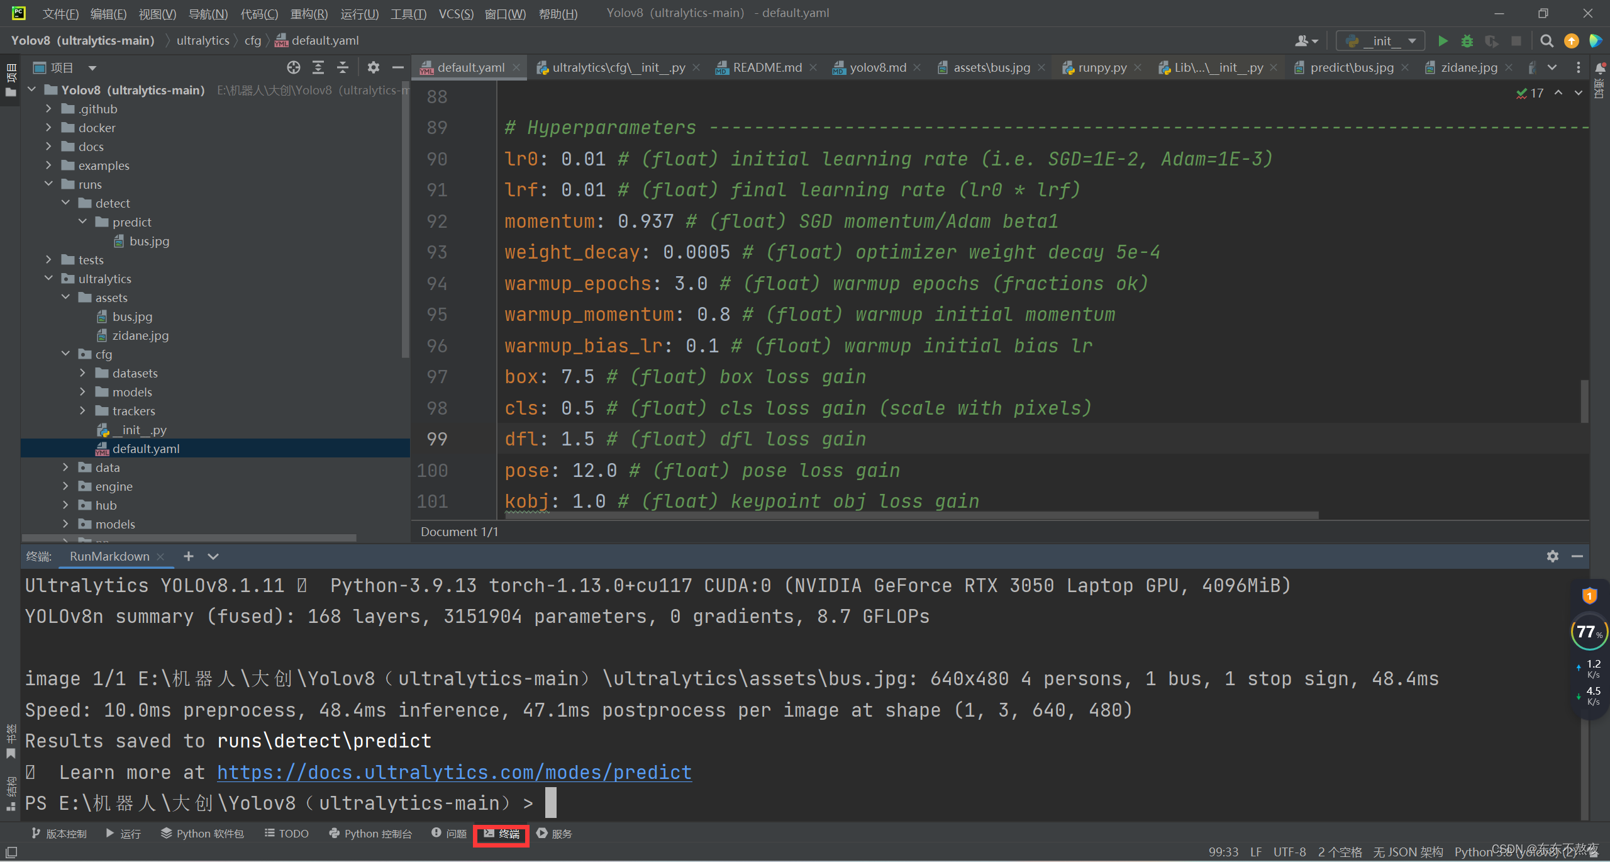Switch to README.md editor tab
1610x862 pixels.
(767, 67)
